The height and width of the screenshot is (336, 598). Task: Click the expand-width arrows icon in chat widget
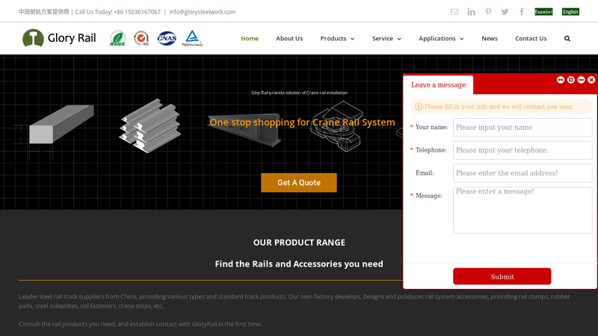coord(561,80)
